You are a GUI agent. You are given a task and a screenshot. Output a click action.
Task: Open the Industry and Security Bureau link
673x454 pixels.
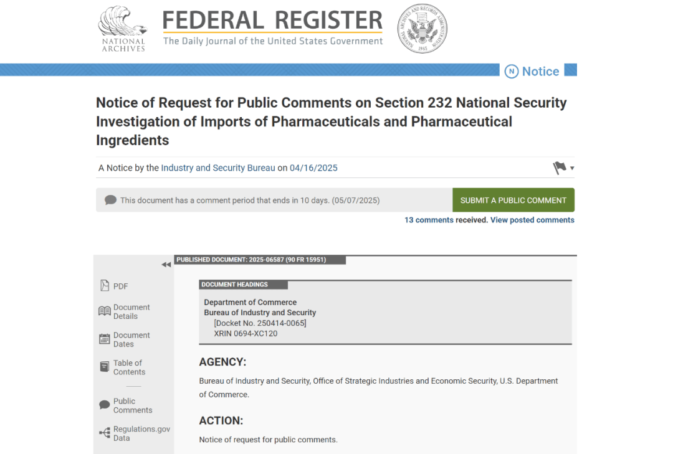click(218, 168)
